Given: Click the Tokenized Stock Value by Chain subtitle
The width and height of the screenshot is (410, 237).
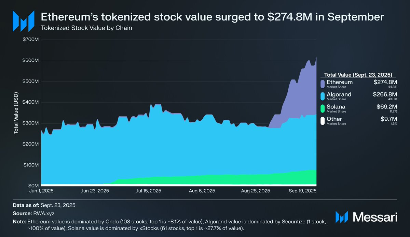Looking at the screenshot, I should point(86,28).
